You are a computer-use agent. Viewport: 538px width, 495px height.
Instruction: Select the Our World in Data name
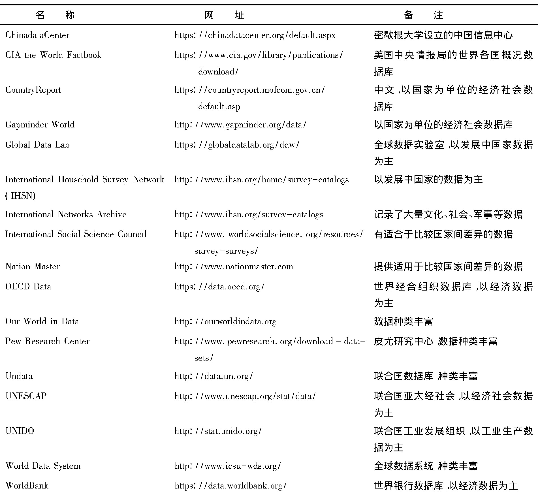click(x=42, y=321)
